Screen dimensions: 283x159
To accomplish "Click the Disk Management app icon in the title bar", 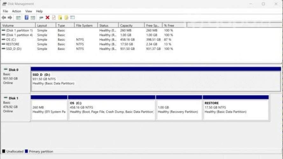I will (x=4, y=4).
